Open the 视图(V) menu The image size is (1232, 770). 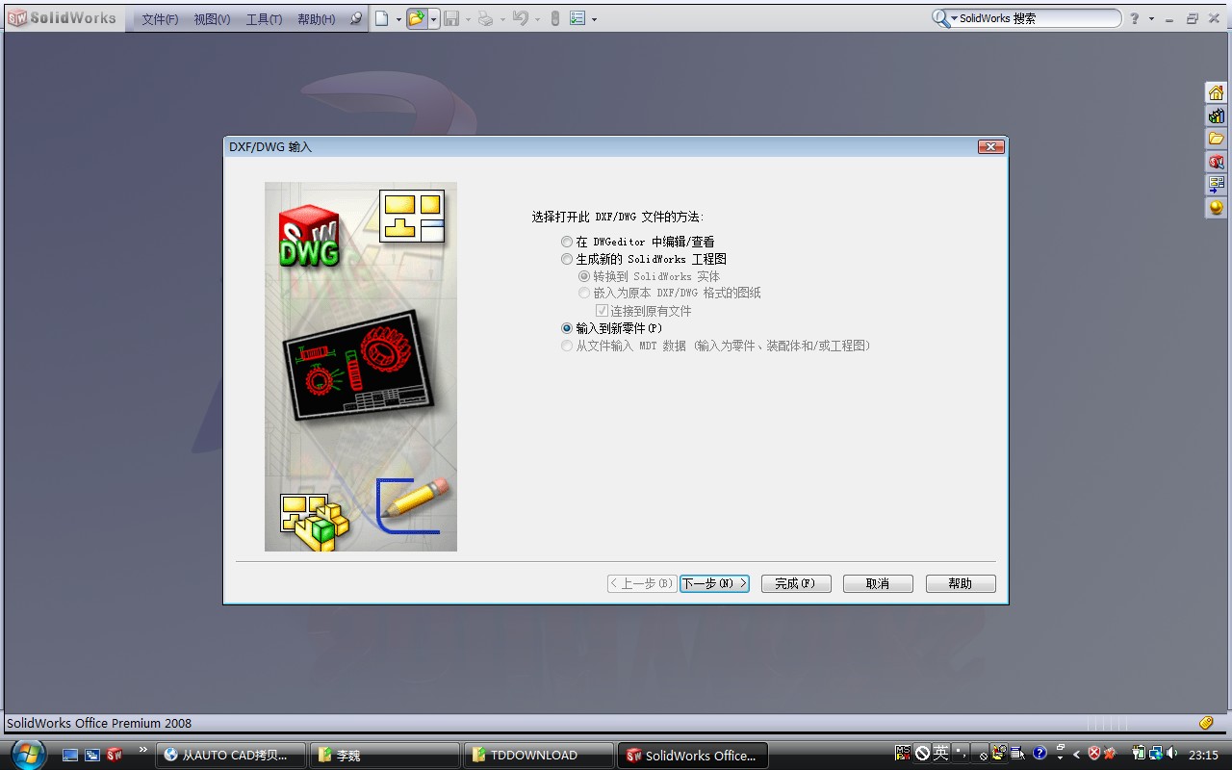(x=212, y=19)
